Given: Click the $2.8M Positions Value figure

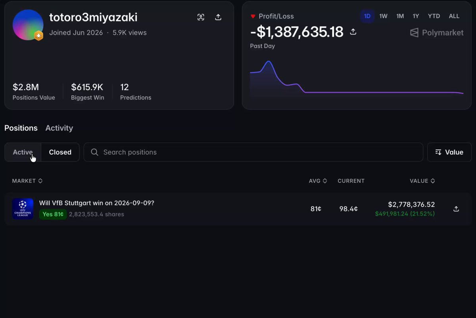Looking at the screenshot, I should [x=26, y=87].
